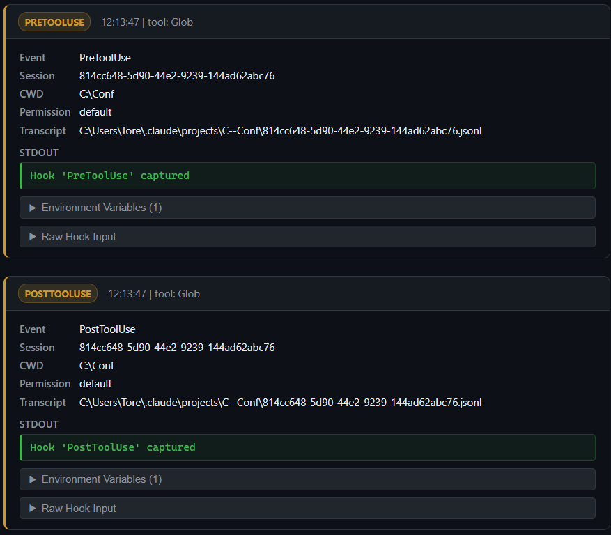Click the PostToolUse Environment Variables arrow icon
The image size is (611, 535).
tap(31, 479)
